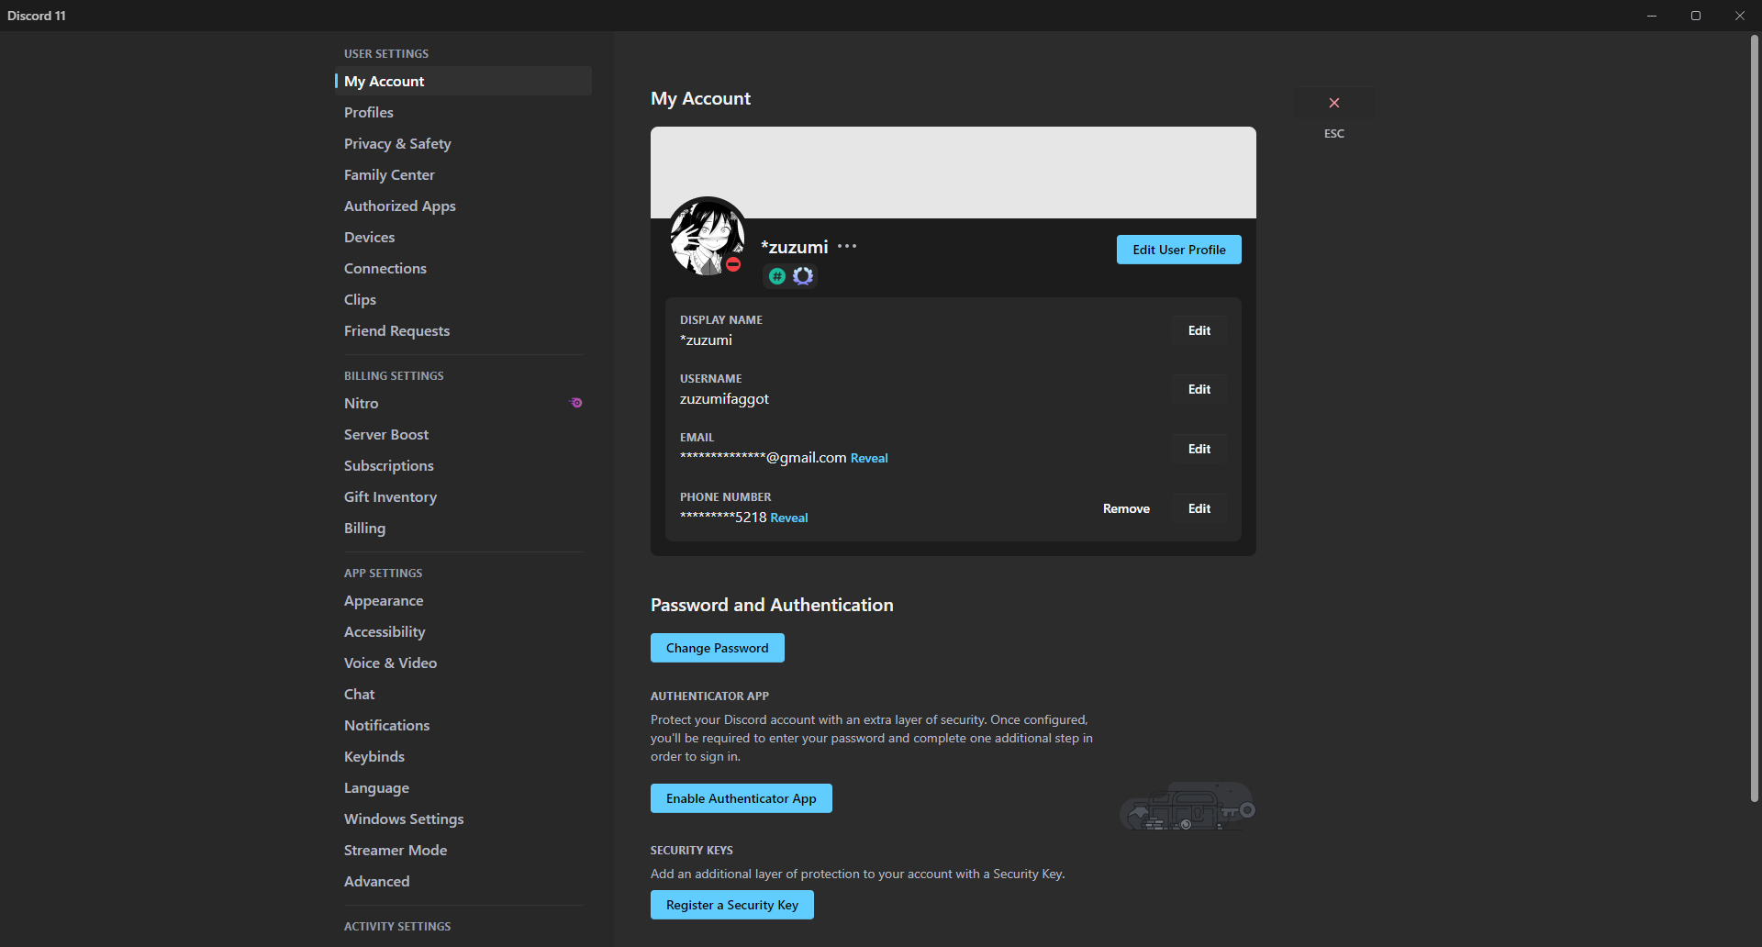This screenshot has height=947, width=1762.
Task: Open Profiles settings
Action: pos(463,112)
